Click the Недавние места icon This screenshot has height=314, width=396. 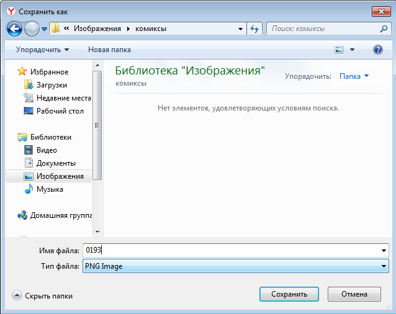[x=29, y=98]
